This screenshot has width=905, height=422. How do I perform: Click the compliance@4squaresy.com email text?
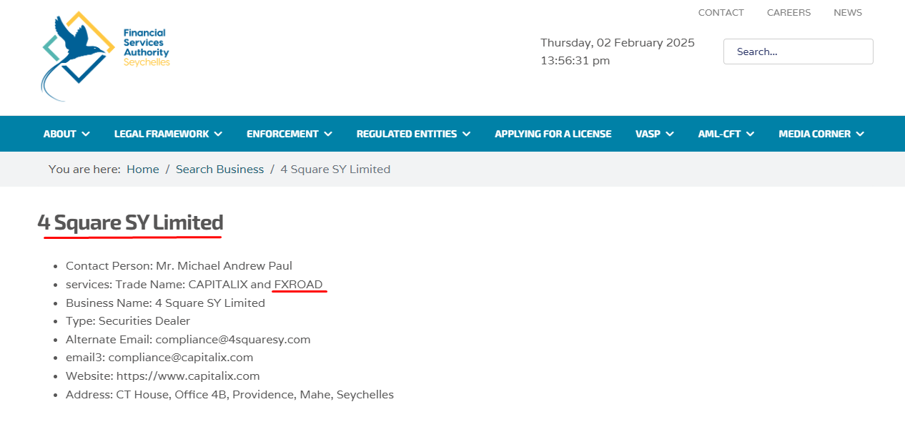tap(233, 340)
